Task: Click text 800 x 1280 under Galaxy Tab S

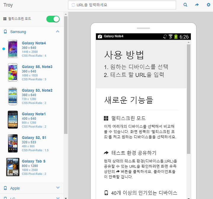Action: coord(30,166)
